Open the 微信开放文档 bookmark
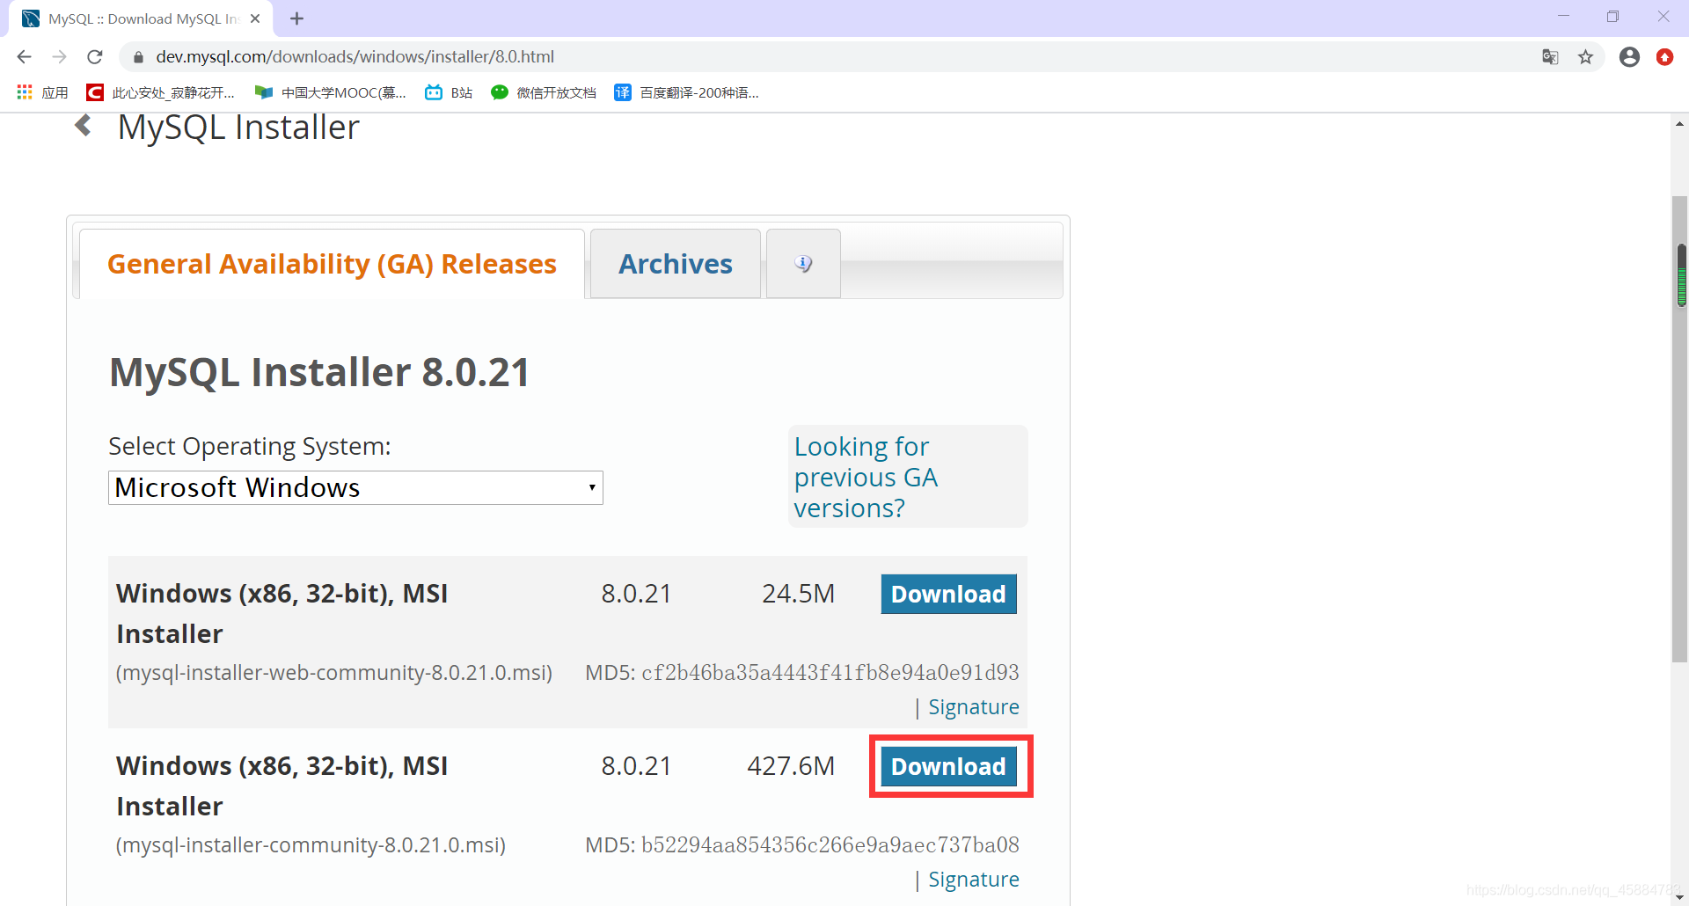1689x906 pixels. click(544, 92)
